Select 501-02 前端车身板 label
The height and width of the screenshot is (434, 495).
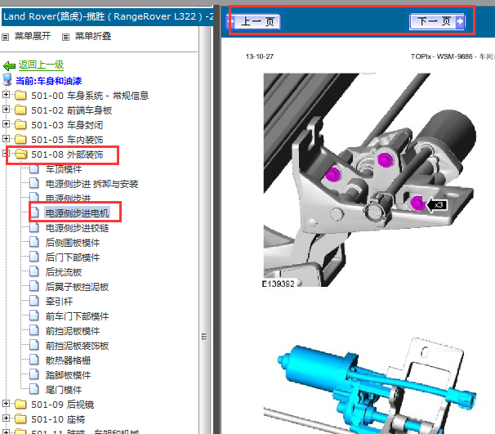[x=72, y=110]
